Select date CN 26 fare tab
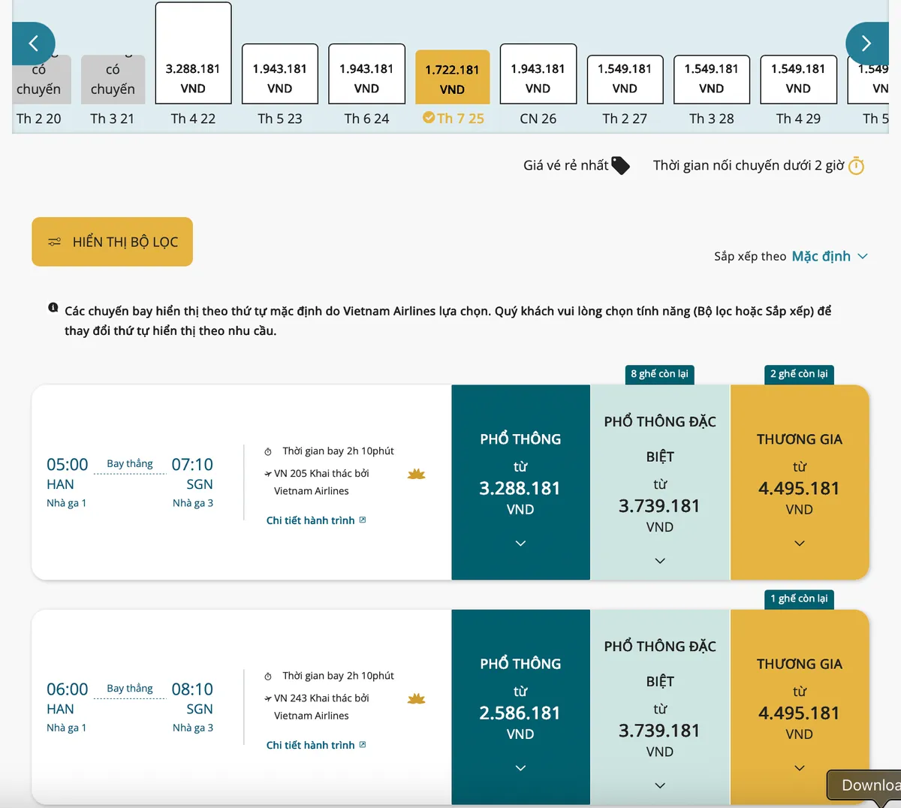The height and width of the screenshot is (808, 901). tap(538, 74)
